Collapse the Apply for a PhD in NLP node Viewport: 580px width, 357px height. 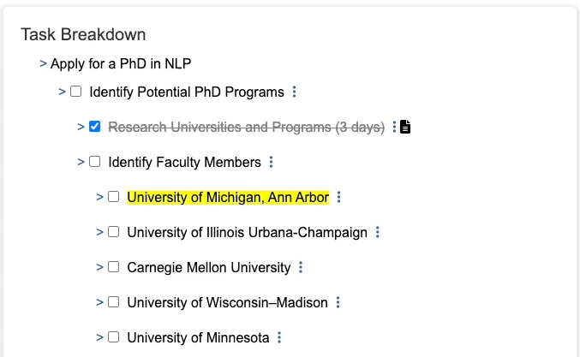pos(43,63)
